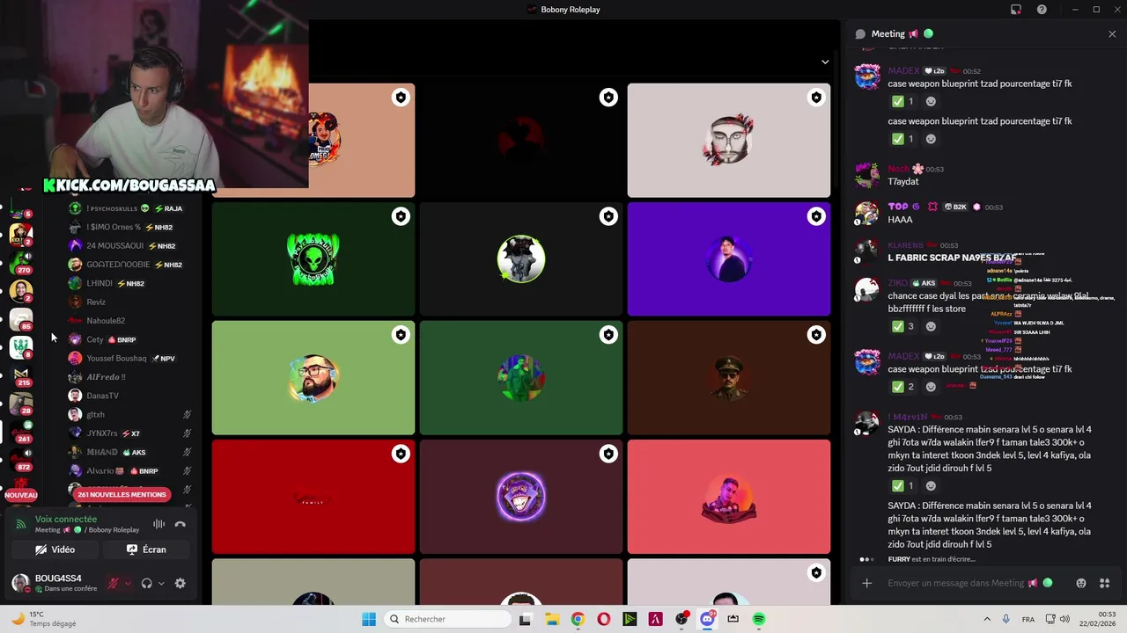The height and width of the screenshot is (633, 1127).
Task: Toggle checkmark reaction under M4rv1N's SAYDA message
Action: click(x=903, y=486)
